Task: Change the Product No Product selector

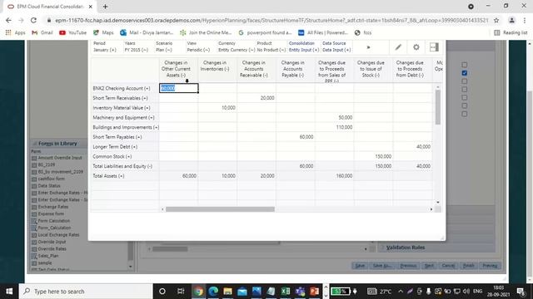Action: (x=271, y=47)
